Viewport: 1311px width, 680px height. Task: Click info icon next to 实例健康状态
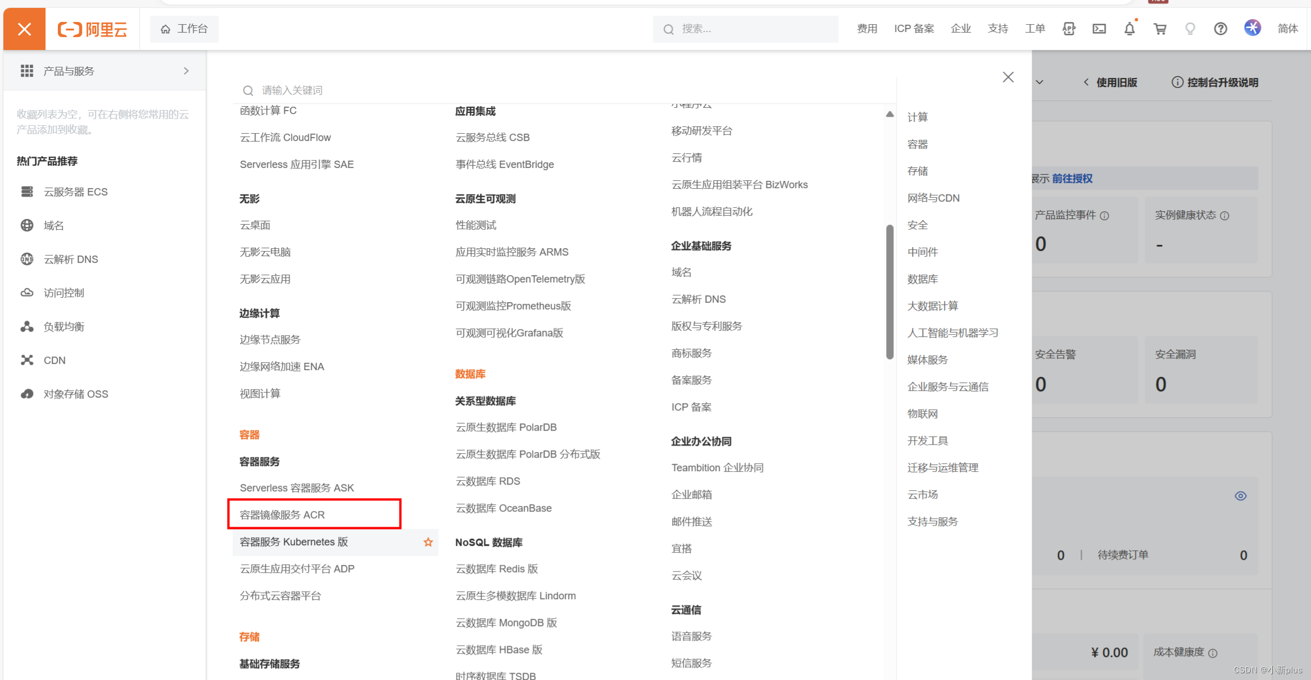coord(1224,216)
